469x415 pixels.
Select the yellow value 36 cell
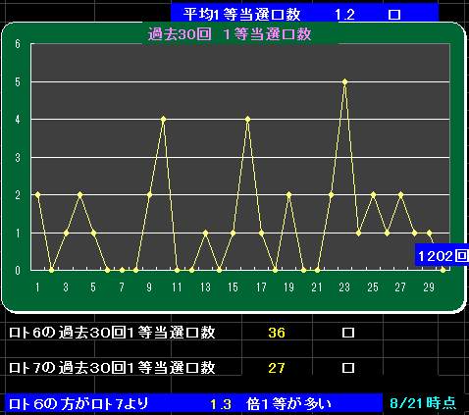pyautogui.click(x=277, y=333)
